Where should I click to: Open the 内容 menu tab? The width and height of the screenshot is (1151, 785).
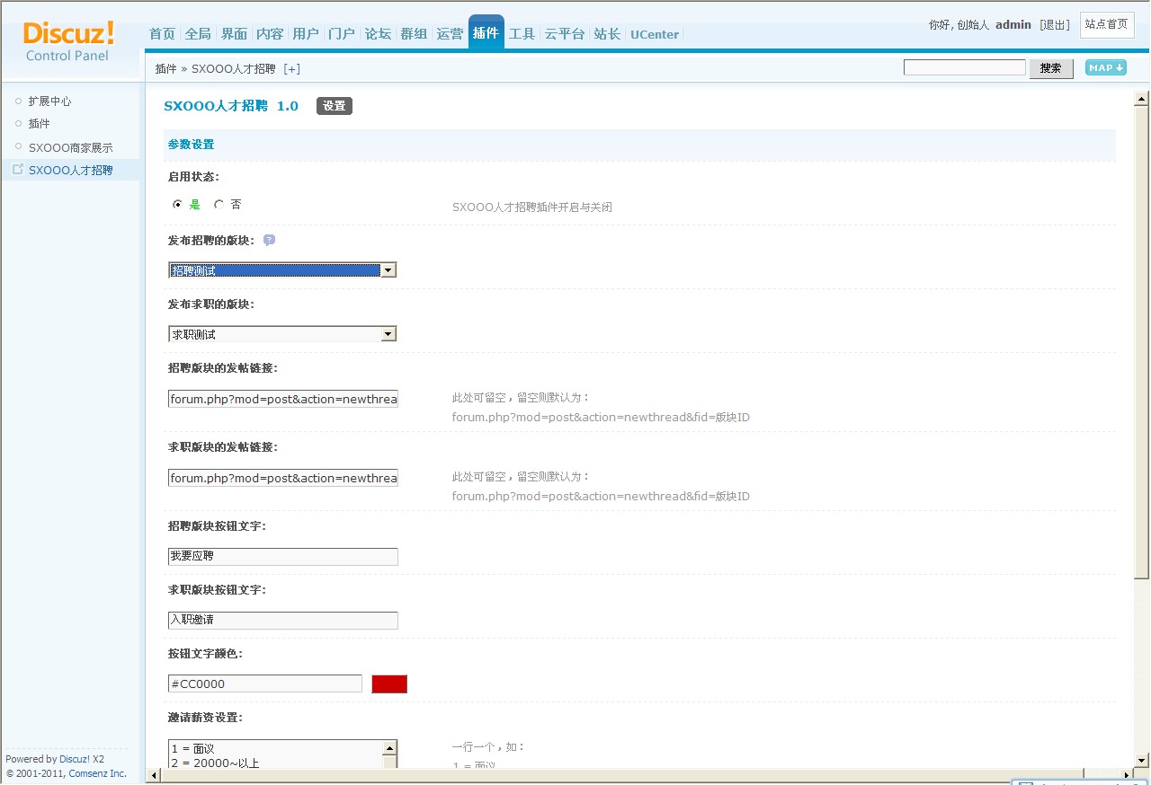coord(270,34)
